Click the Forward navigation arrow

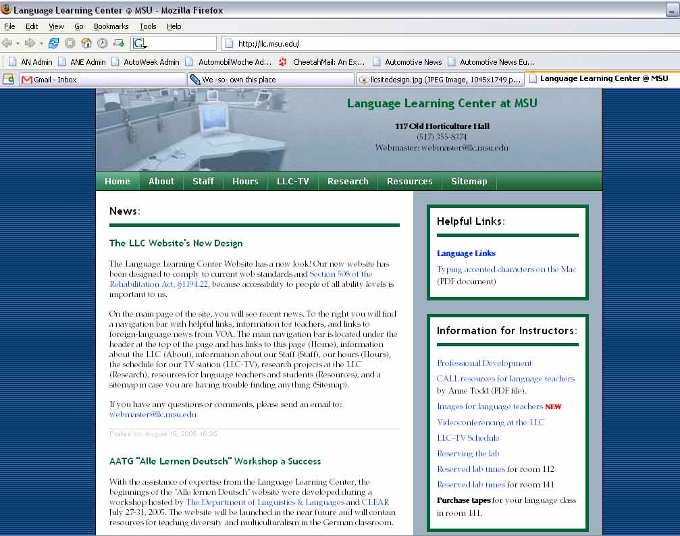[x=30, y=43]
